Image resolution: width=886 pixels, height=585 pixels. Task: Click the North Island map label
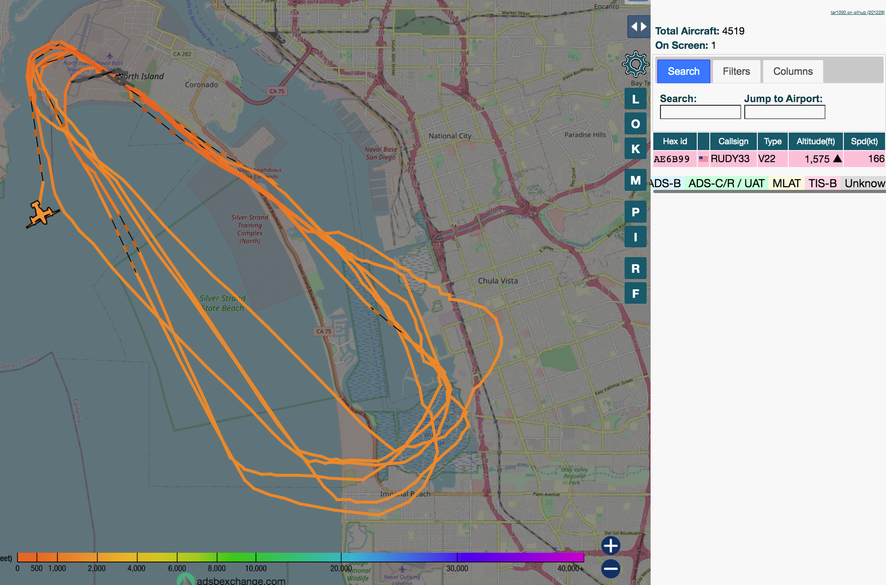pyautogui.click(x=141, y=77)
